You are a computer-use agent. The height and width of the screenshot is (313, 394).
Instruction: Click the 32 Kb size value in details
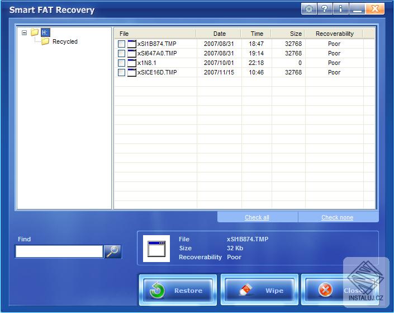tap(235, 248)
